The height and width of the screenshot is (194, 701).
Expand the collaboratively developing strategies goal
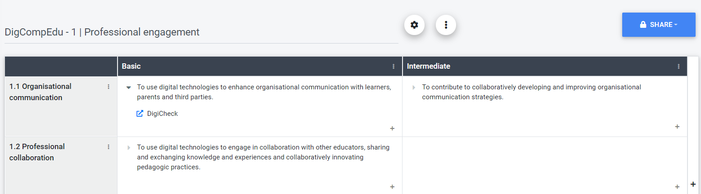point(414,88)
